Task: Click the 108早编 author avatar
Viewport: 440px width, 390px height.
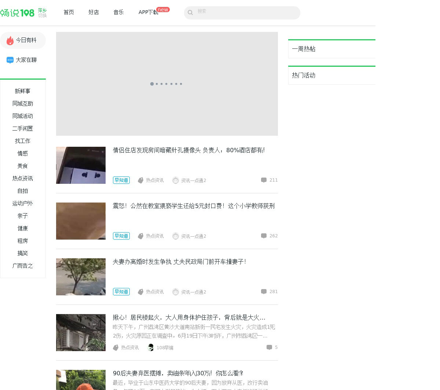Action: coord(151,347)
